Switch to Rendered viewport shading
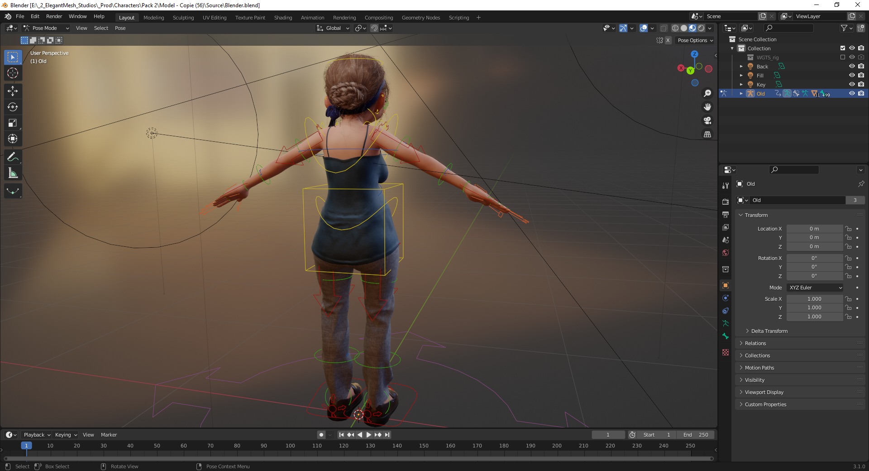869x471 pixels. point(701,28)
